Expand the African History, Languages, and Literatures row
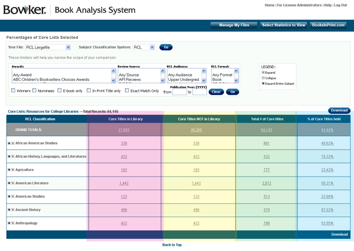 (13, 156)
